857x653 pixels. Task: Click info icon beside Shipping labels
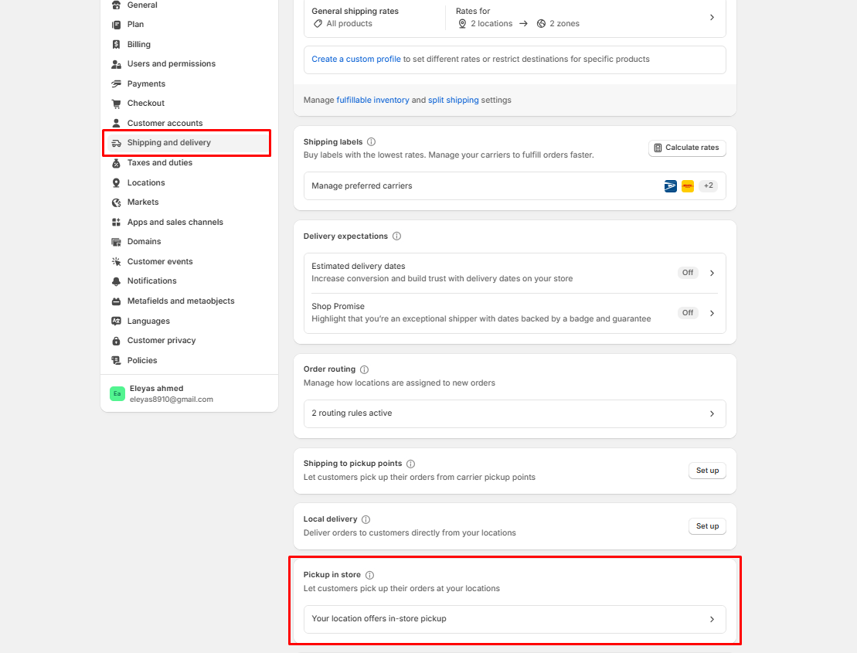coord(372,142)
